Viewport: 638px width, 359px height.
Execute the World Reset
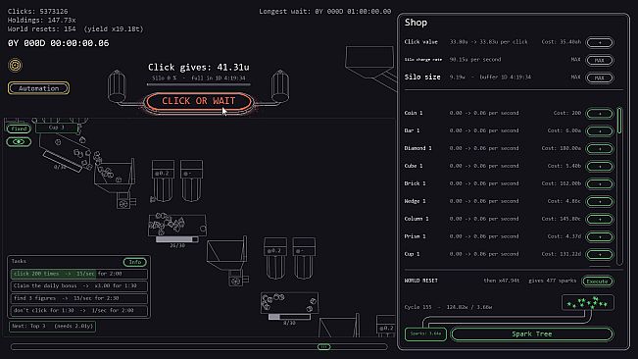[597, 282]
